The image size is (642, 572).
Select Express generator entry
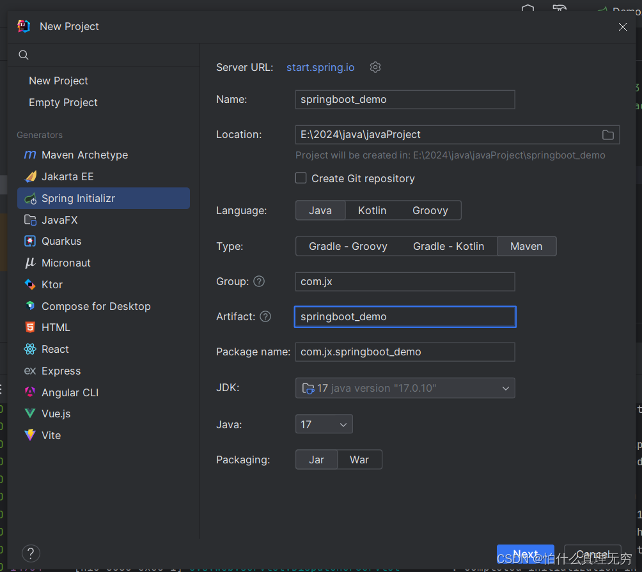coord(104,371)
